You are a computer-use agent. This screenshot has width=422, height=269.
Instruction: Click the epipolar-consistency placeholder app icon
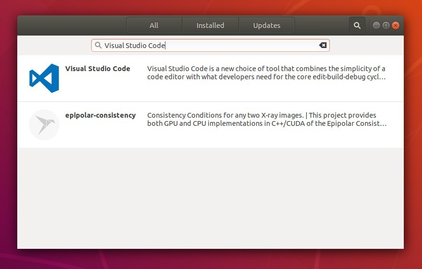click(44, 125)
